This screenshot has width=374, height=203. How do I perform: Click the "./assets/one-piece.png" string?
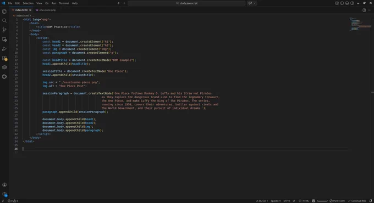pyautogui.click(x=79, y=82)
